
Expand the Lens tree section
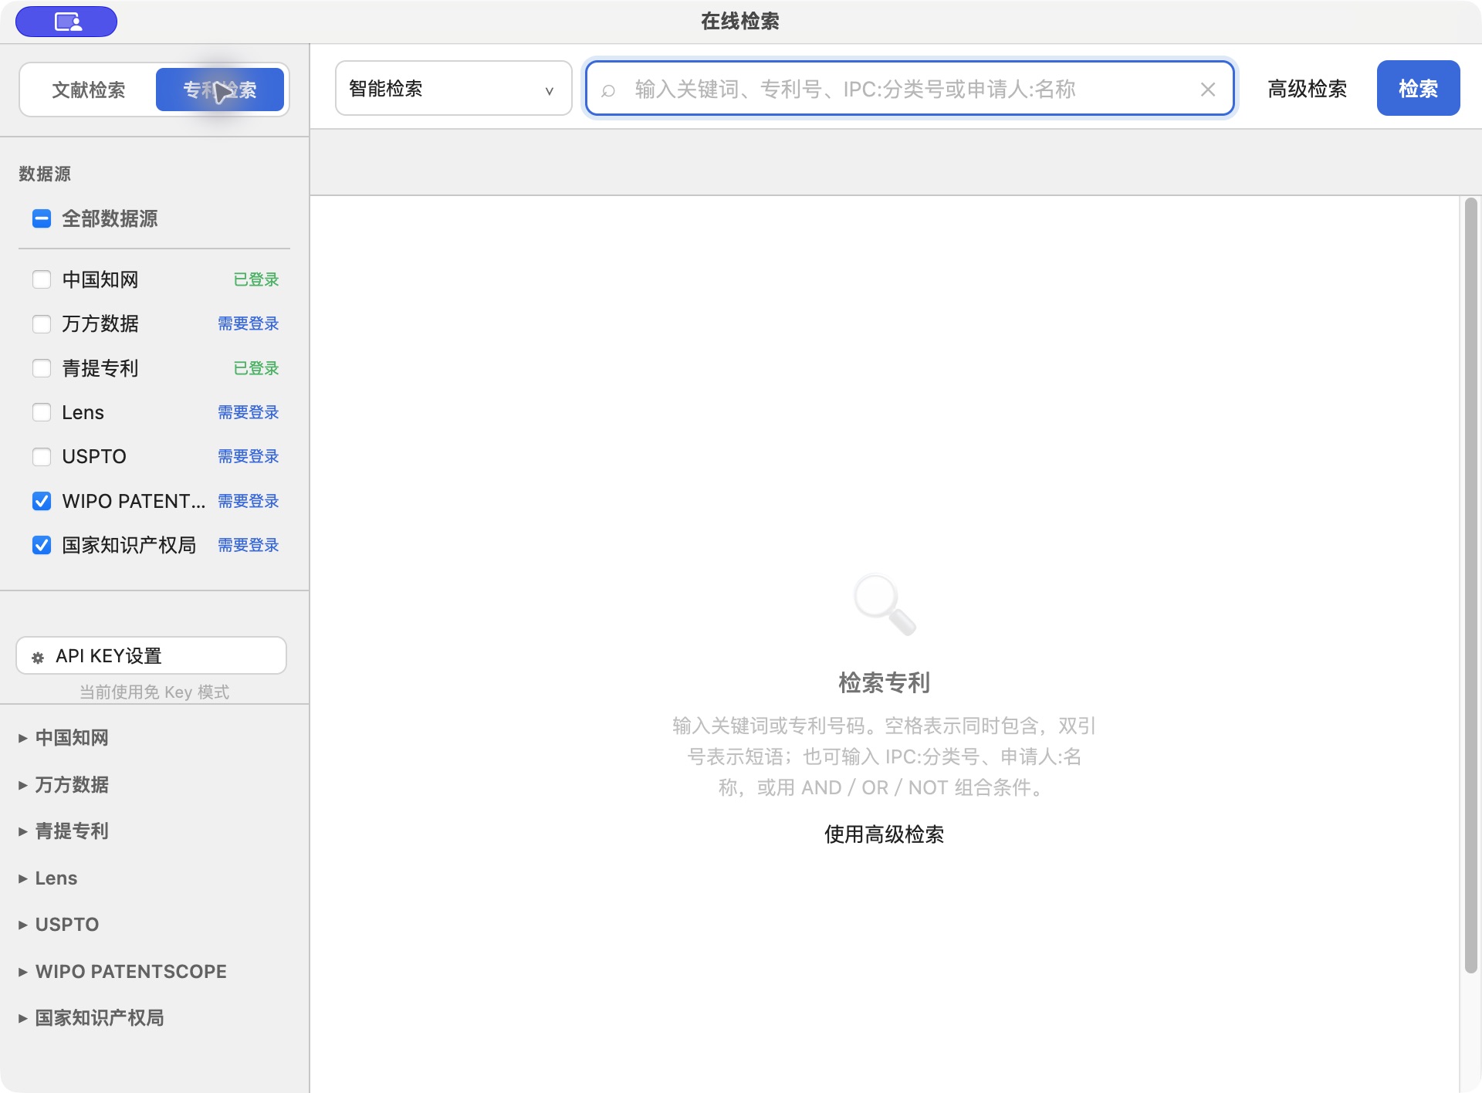click(x=22, y=879)
